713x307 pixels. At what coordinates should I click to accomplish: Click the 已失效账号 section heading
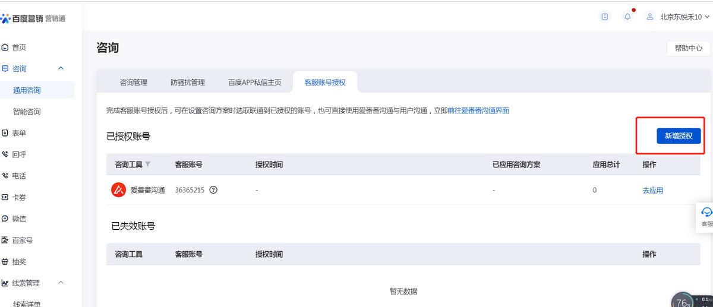pos(133,226)
